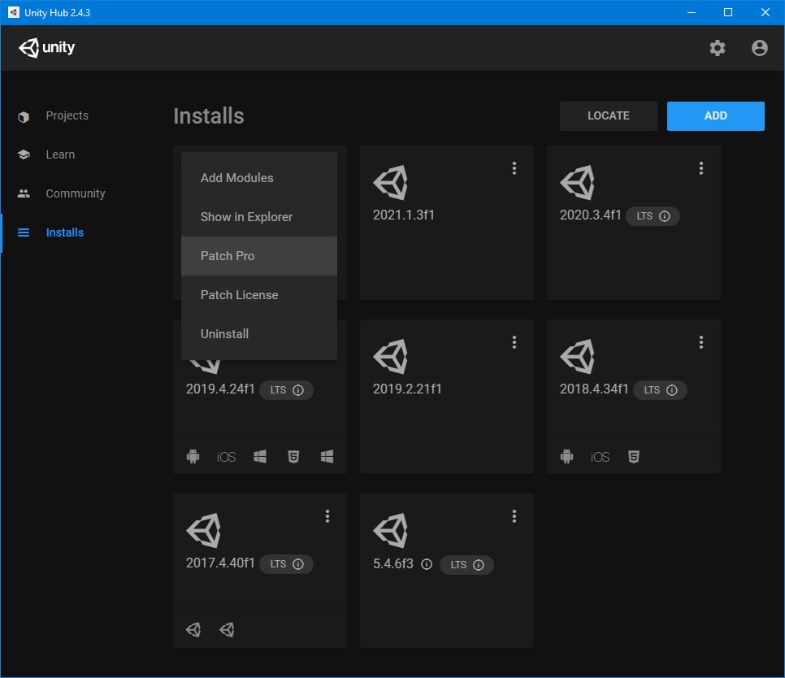This screenshot has width=785, height=678.
Task: Click the HTML5 WebGL icon on 2019.4.24f1
Action: (x=293, y=456)
